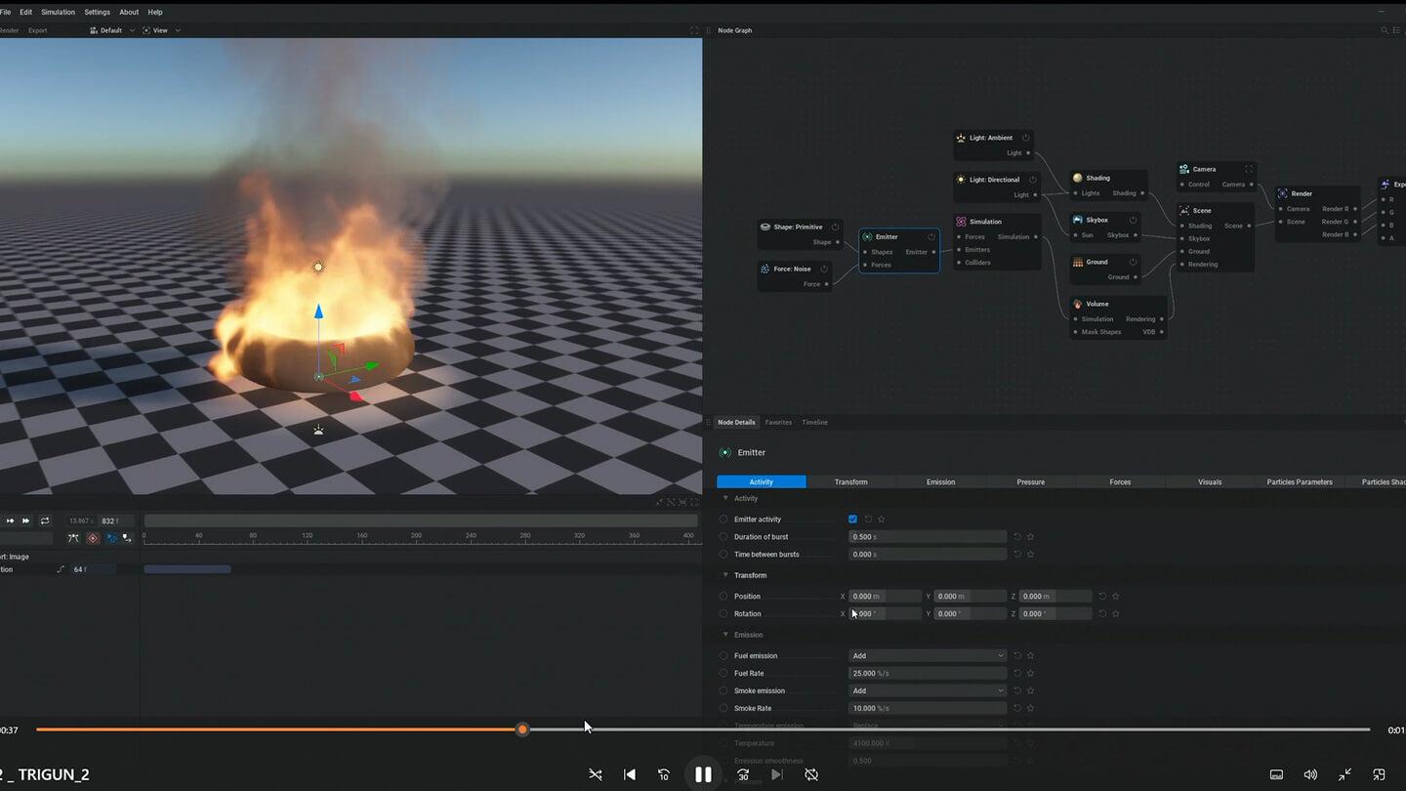Open the Smoke emission dropdown
This screenshot has height=791, width=1406.
click(928, 691)
